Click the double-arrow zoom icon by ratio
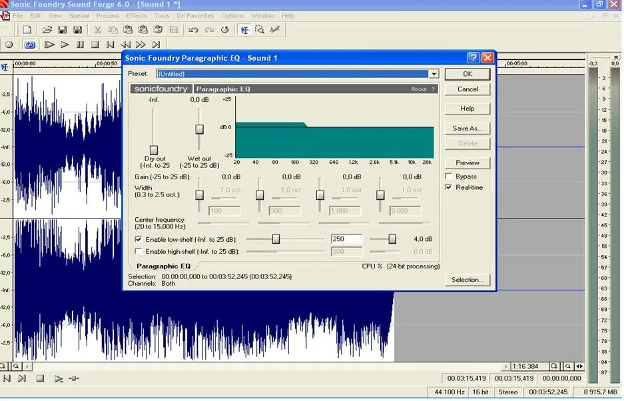Screen dimensions: 624x401 [x=579, y=367]
